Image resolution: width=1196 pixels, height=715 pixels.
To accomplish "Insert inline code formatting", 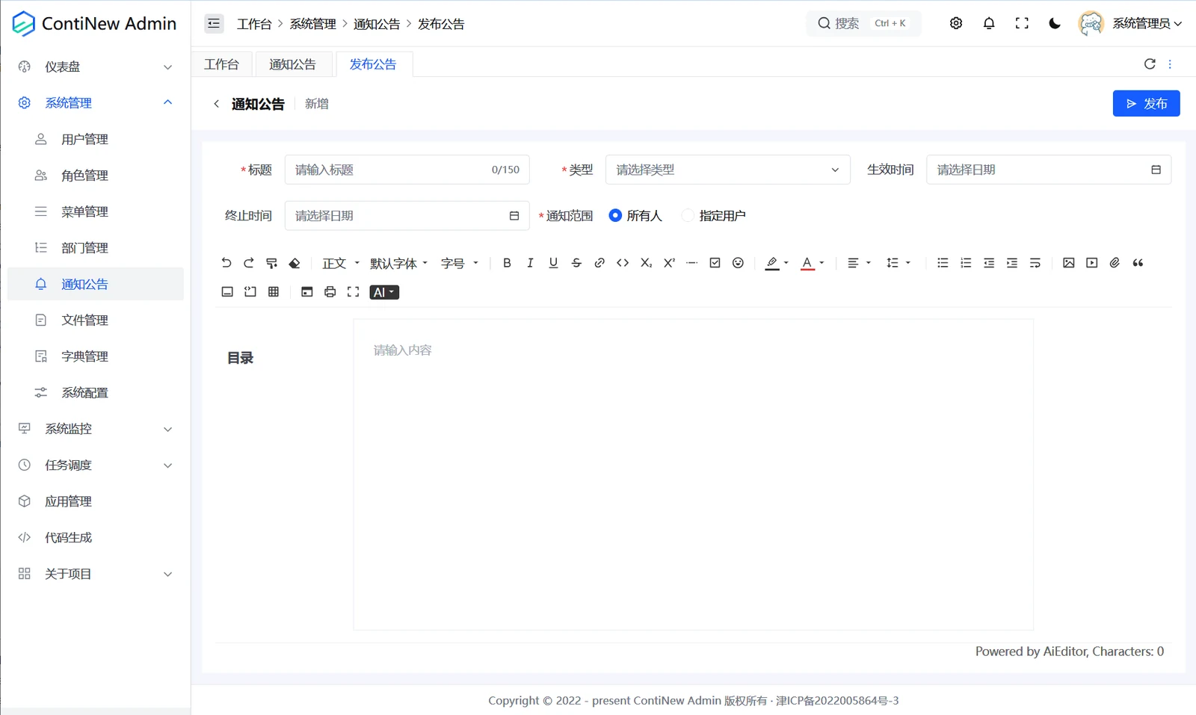I will coord(623,263).
